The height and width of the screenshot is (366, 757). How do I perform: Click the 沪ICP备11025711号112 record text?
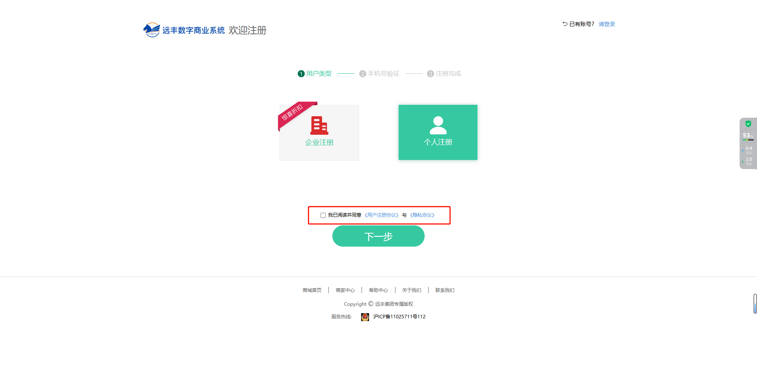coord(399,317)
